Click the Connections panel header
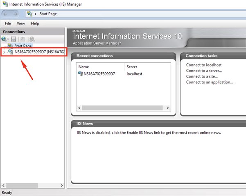Viewport: 246px width, 196px height. 33,31
